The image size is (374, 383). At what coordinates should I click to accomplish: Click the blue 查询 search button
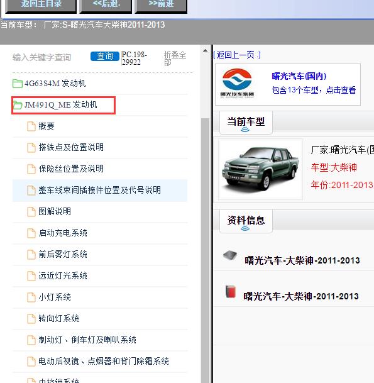coord(105,56)
